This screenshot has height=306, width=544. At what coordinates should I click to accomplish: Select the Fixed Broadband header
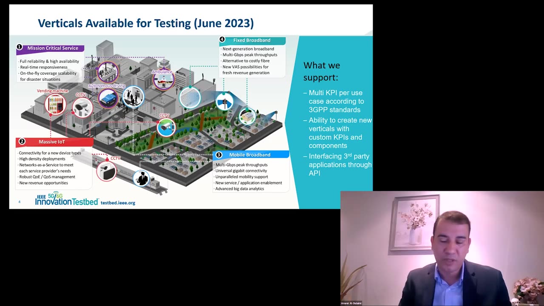click(x=252, y=40)
